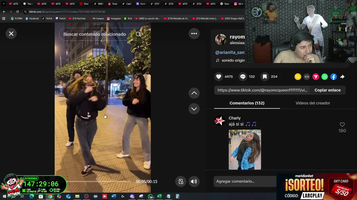Open Word from taskbar

tap(114, 196)
